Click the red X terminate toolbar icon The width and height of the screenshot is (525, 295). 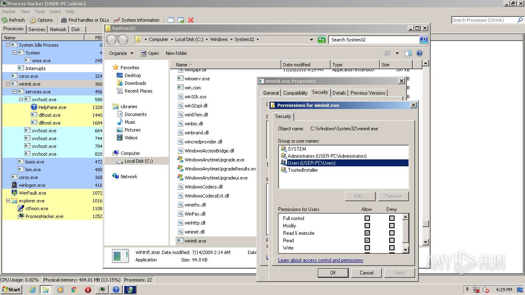191,20
